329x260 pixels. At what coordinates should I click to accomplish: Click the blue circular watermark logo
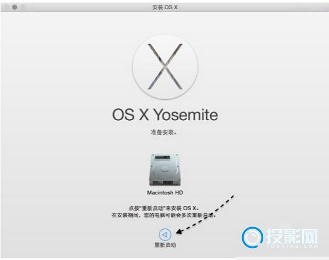click(x=252, y=237)
